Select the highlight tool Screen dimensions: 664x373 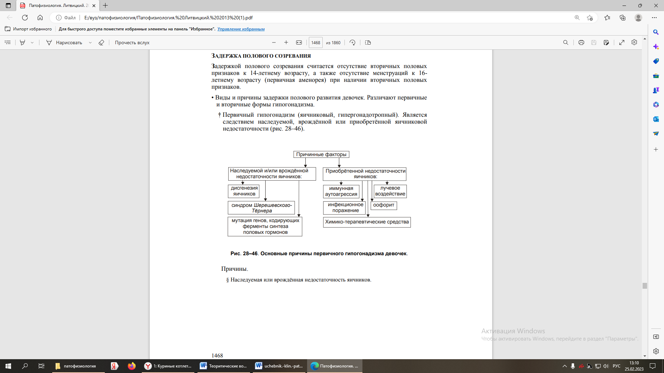pyautogui.click(x=22, y=42)
